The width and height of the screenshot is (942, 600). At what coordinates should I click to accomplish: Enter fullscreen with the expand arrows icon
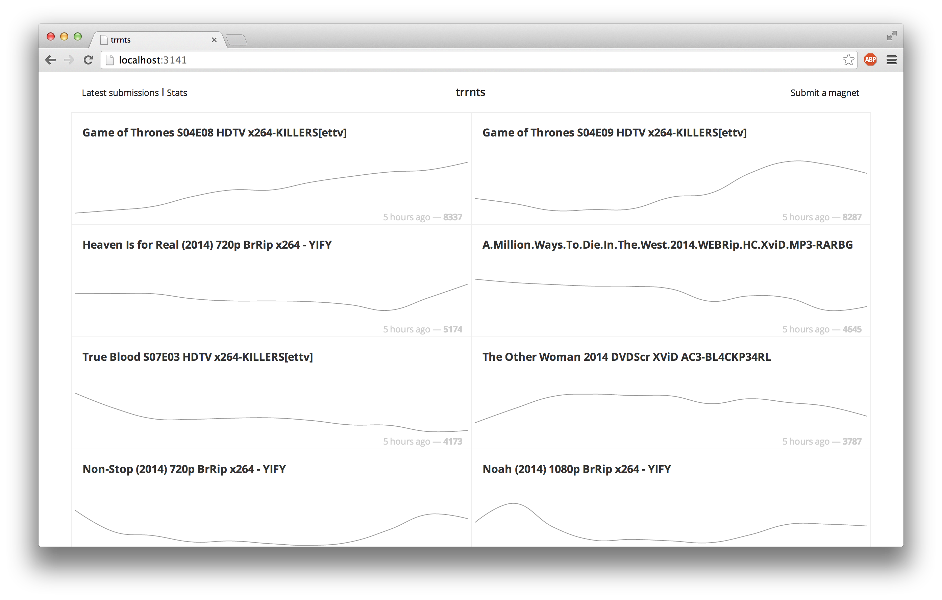(892, 35)
